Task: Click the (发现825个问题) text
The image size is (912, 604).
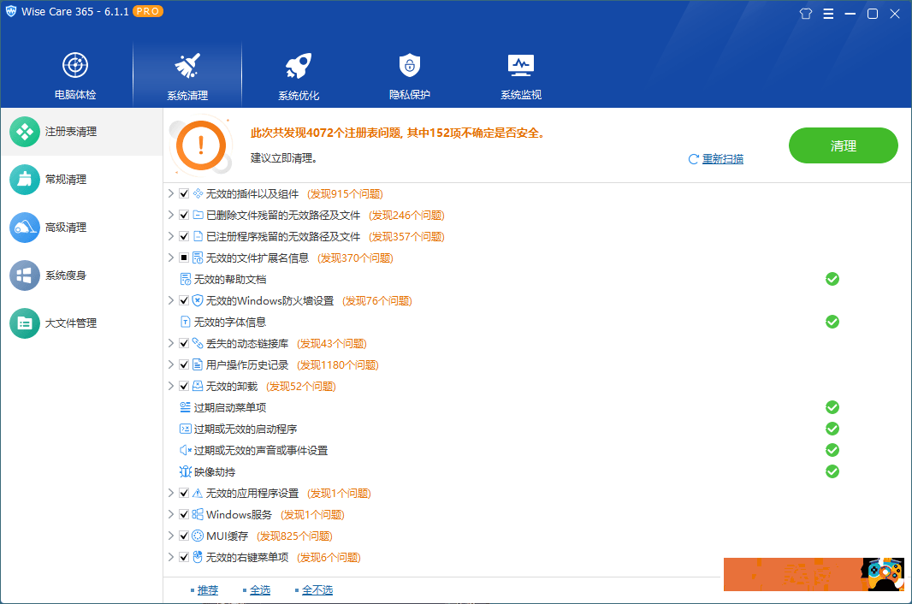Action: point(294,536)
